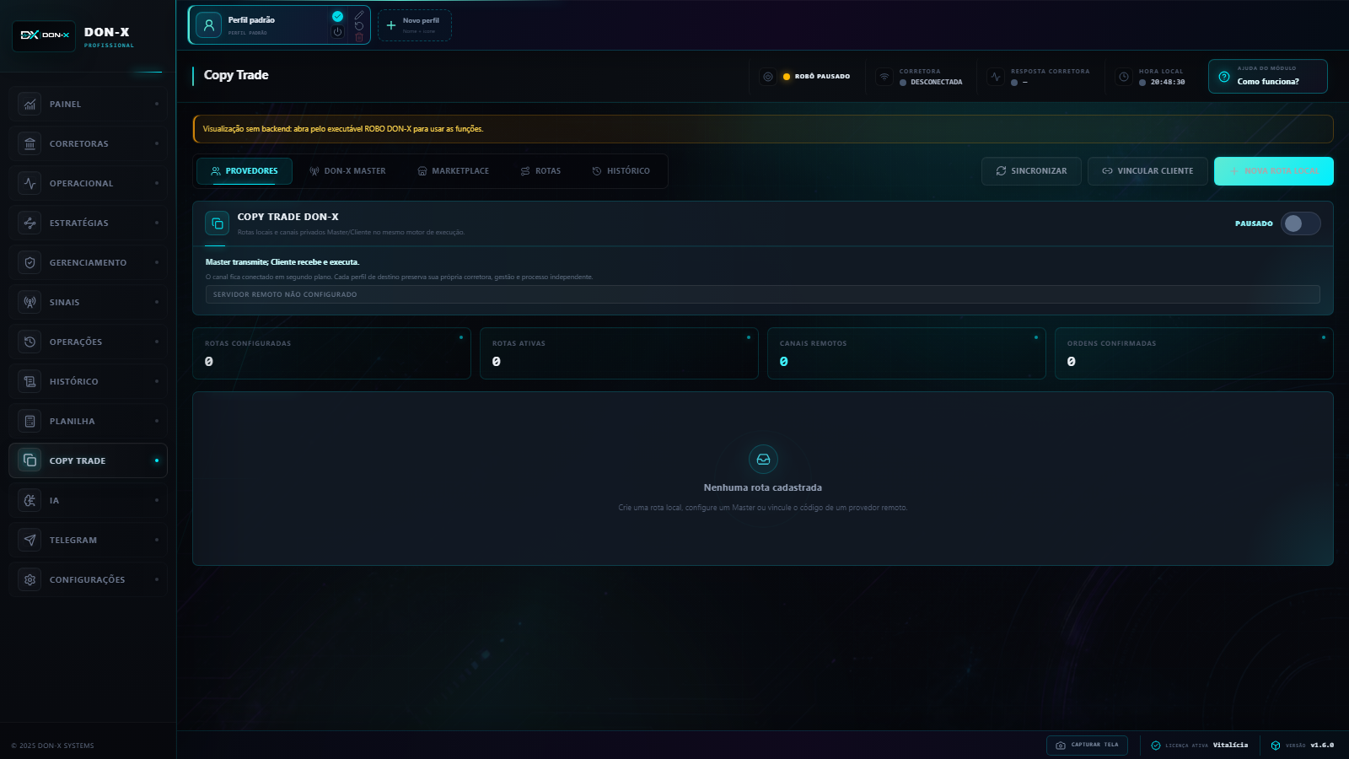1349x759 pixels.
Task: Select Copy Trade in the sidebar
Action: (89, 460)
